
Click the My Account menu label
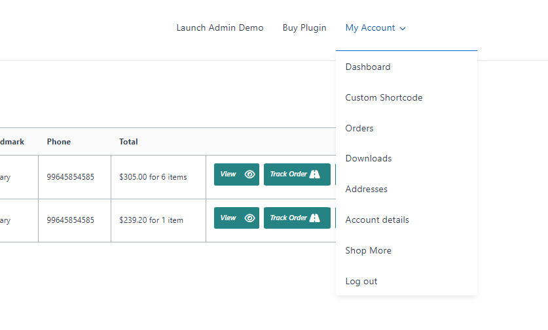370,28
